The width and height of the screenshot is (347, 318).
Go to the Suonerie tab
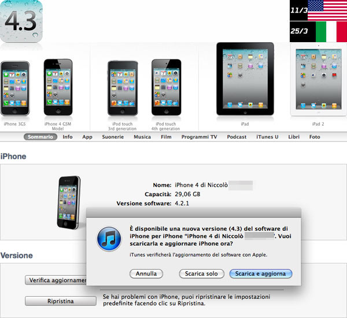tap(113, 137)
